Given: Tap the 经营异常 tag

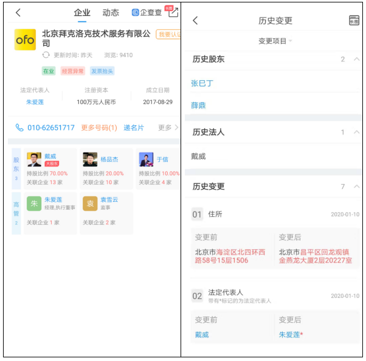Looking at the screenshot, I should point(72,71).
